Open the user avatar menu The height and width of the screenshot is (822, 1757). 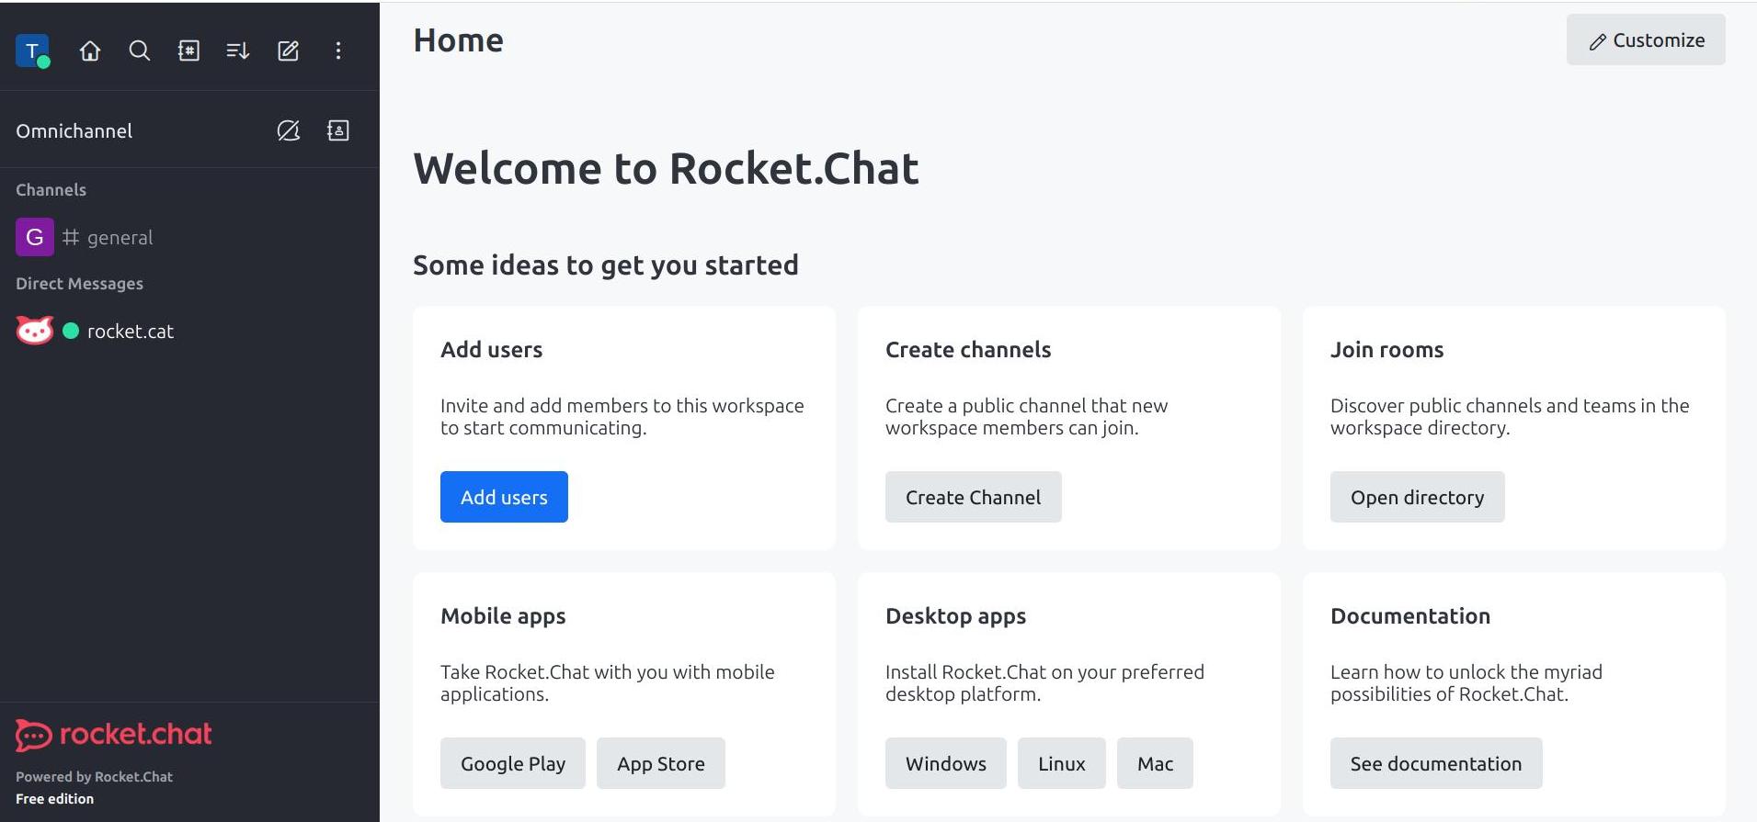tap(32, 51)
